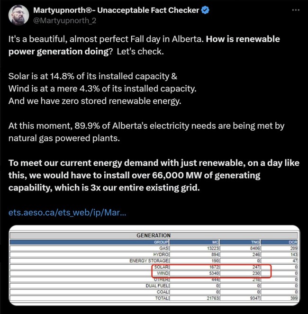Click the GROUP column header in the table
308x314 pixels.
click(x=161, y=242)
